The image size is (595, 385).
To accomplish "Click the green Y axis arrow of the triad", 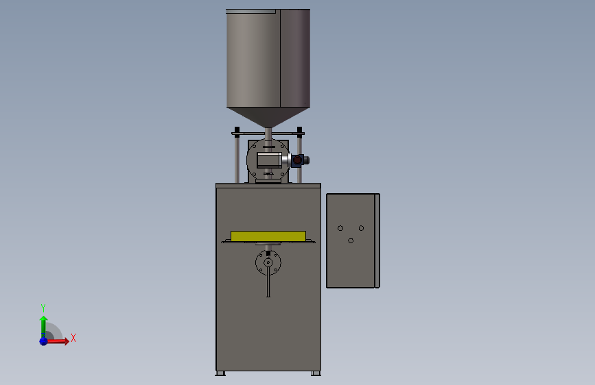I will coord(43,326).
